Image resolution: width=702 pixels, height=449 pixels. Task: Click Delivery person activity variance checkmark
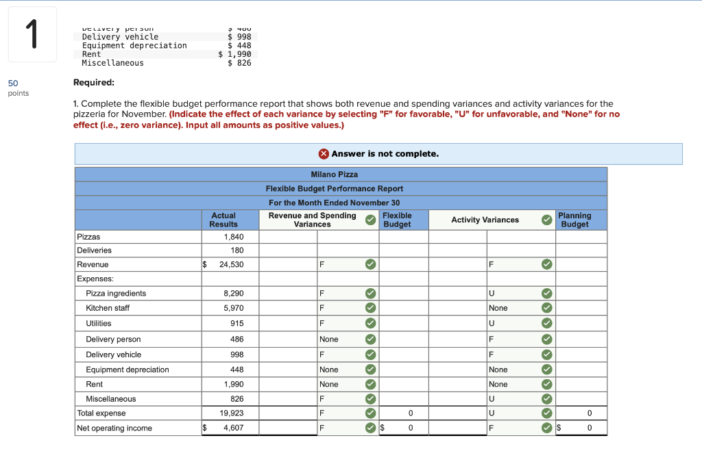(x=546, y=339)
